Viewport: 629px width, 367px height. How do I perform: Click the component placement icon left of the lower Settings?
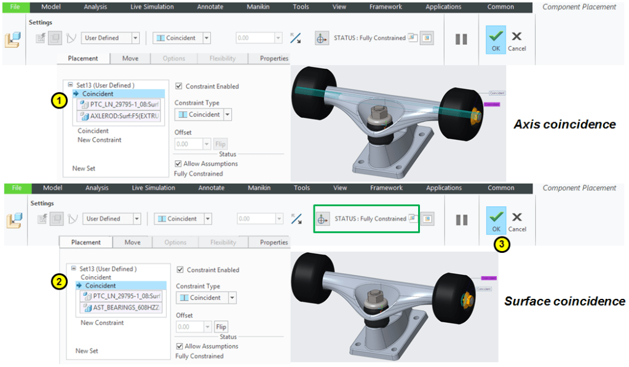13,220
